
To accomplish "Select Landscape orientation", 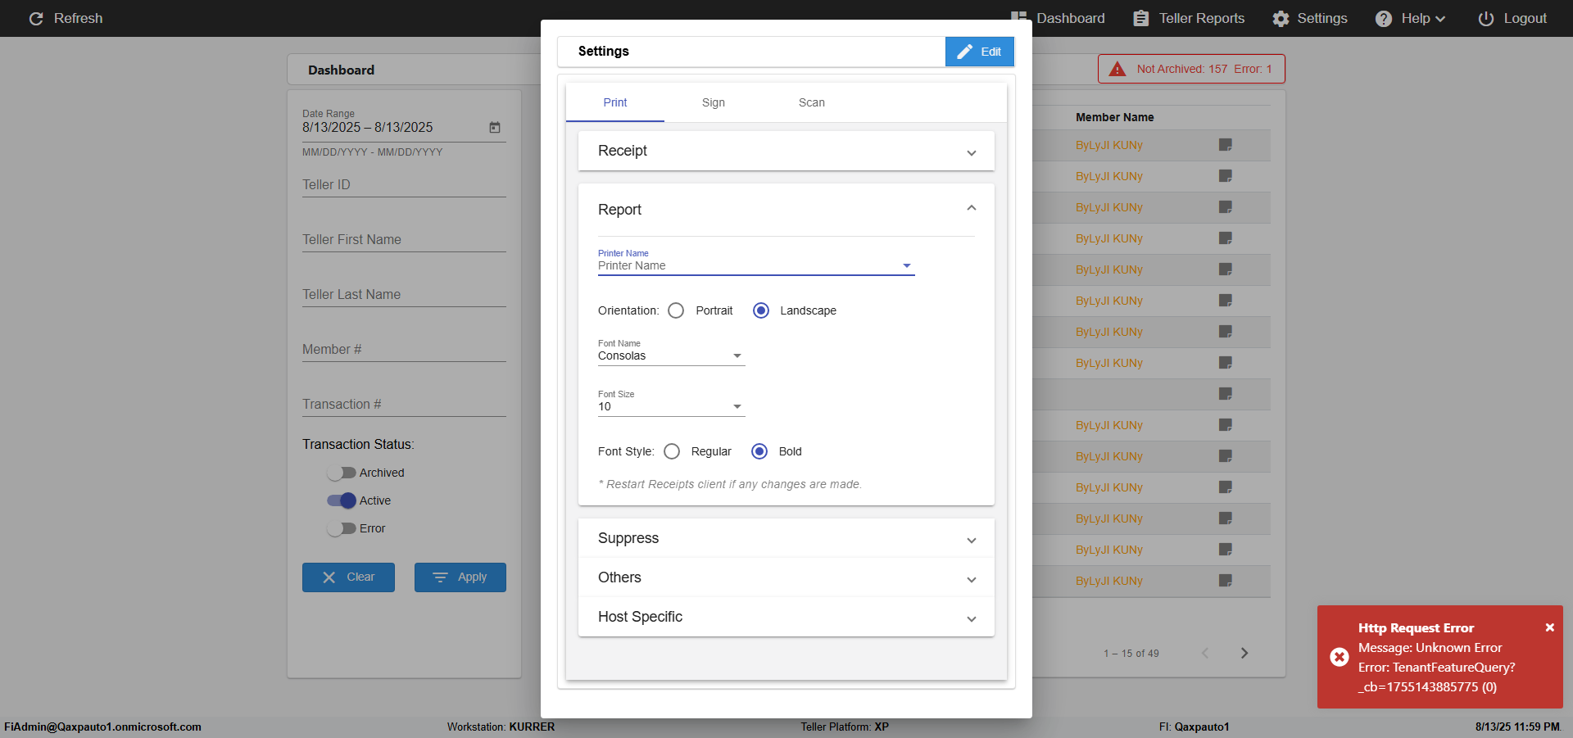I will coord(761,310).
